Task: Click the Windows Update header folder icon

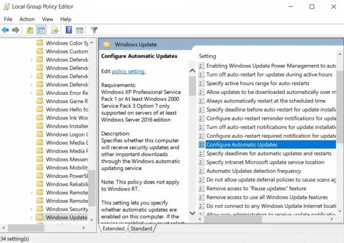Action: click(x=107, y=44)
